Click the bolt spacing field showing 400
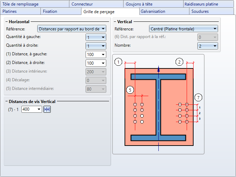236x177 pixels. (x=32, y=109)
